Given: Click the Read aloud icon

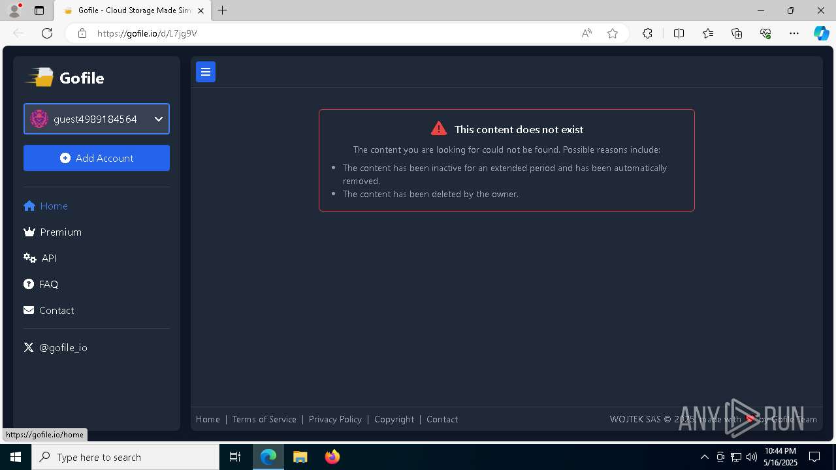Looking at the screenshot, I should coord(587,33).
